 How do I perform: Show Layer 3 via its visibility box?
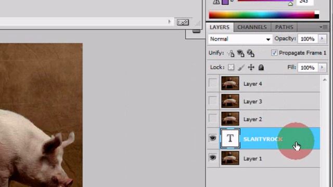pos(213,101)
